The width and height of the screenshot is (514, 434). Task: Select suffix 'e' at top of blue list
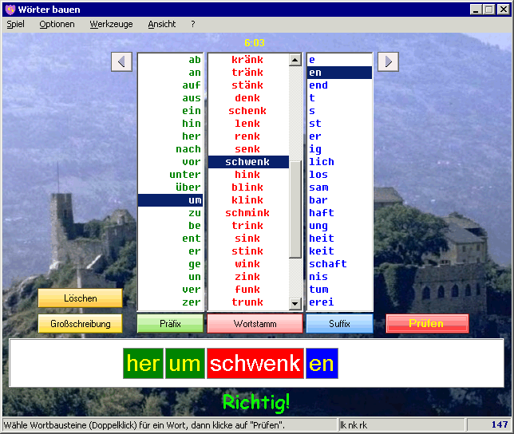coord(340,60)
